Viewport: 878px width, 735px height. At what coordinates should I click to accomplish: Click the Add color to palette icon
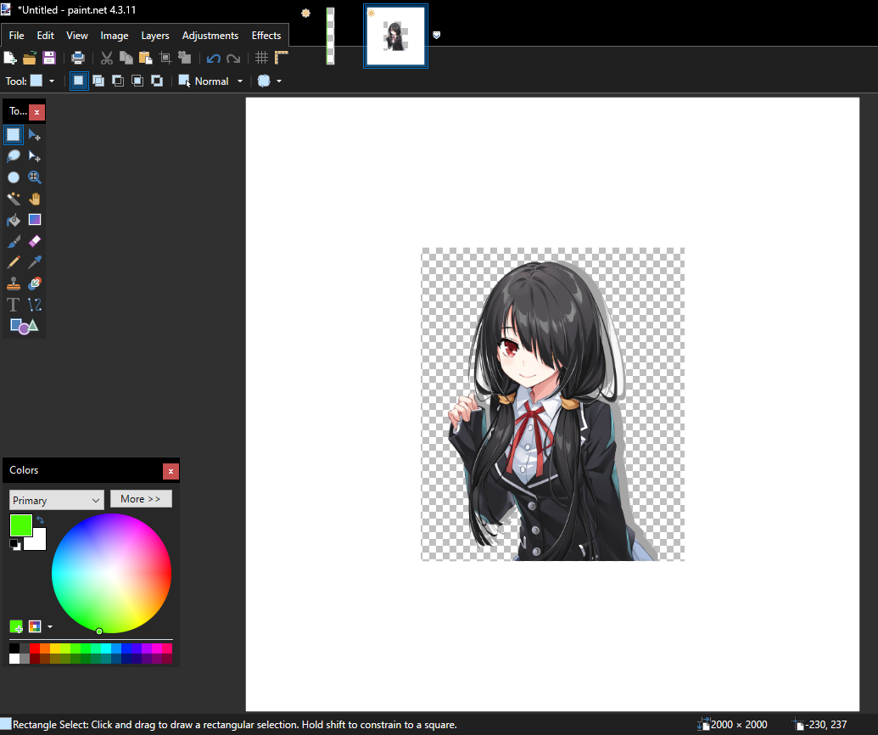pyautogui.click(x=16, y=626)
